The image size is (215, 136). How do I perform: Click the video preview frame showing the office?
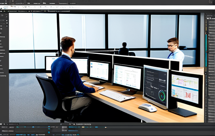106,67
